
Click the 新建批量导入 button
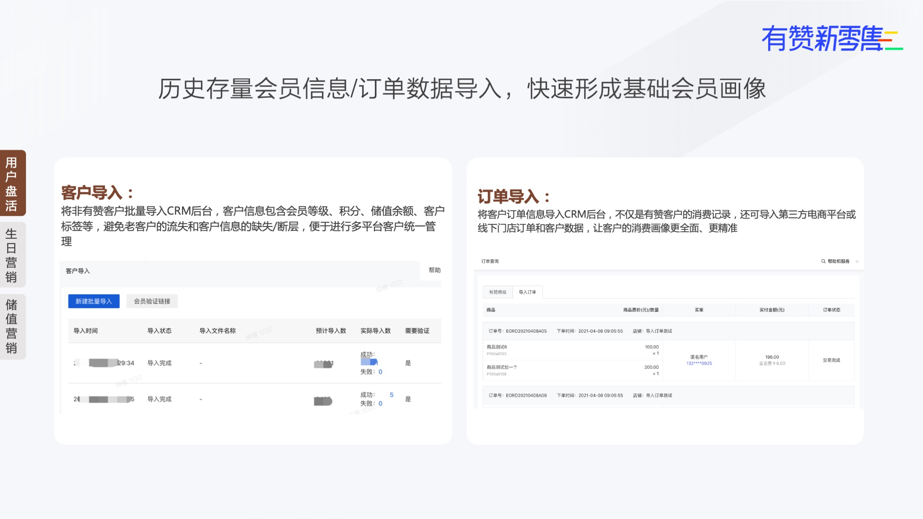pyautogui.click(x=94, y=301)
